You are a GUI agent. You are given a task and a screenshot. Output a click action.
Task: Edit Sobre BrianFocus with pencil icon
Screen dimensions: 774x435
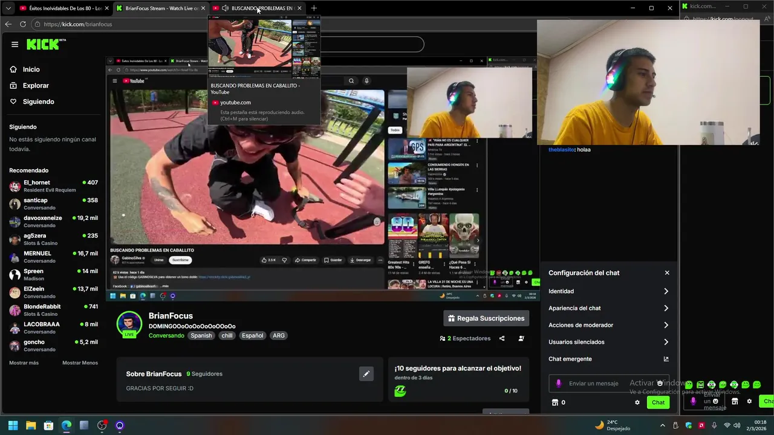pos(366,374)
